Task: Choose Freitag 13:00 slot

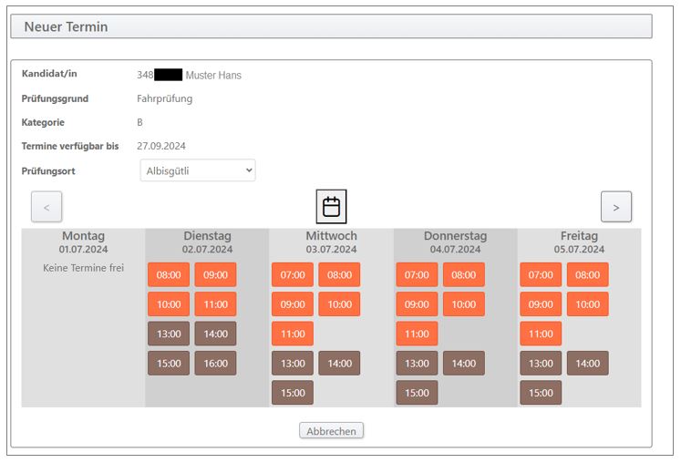Action: (x=541, y=363)
